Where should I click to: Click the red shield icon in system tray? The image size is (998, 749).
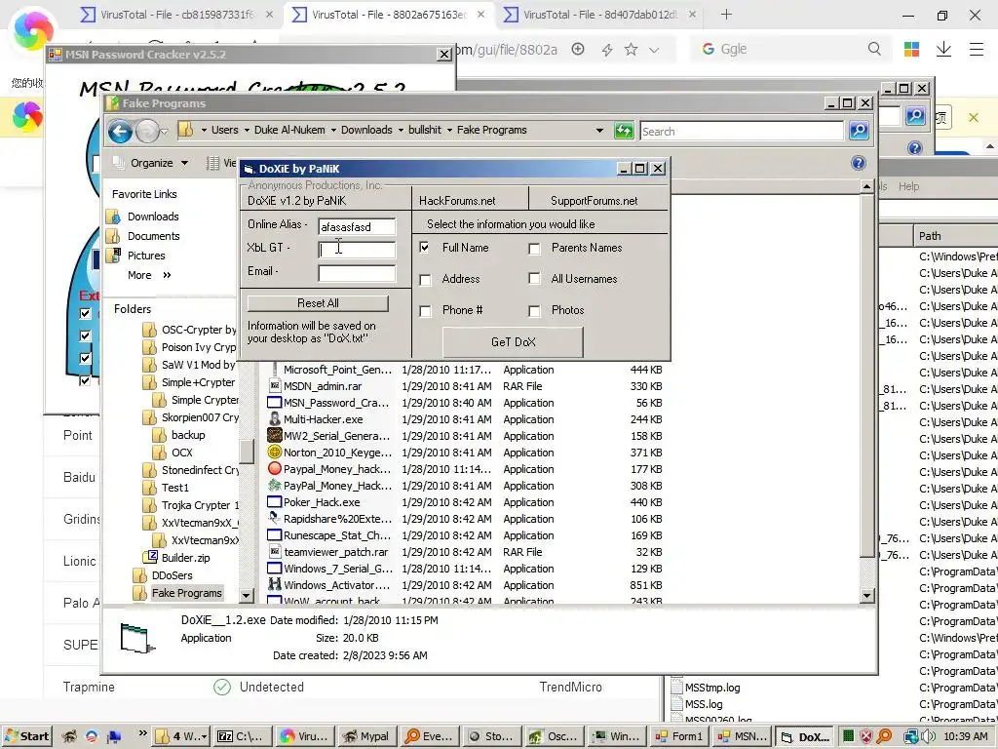click(866, 736)
